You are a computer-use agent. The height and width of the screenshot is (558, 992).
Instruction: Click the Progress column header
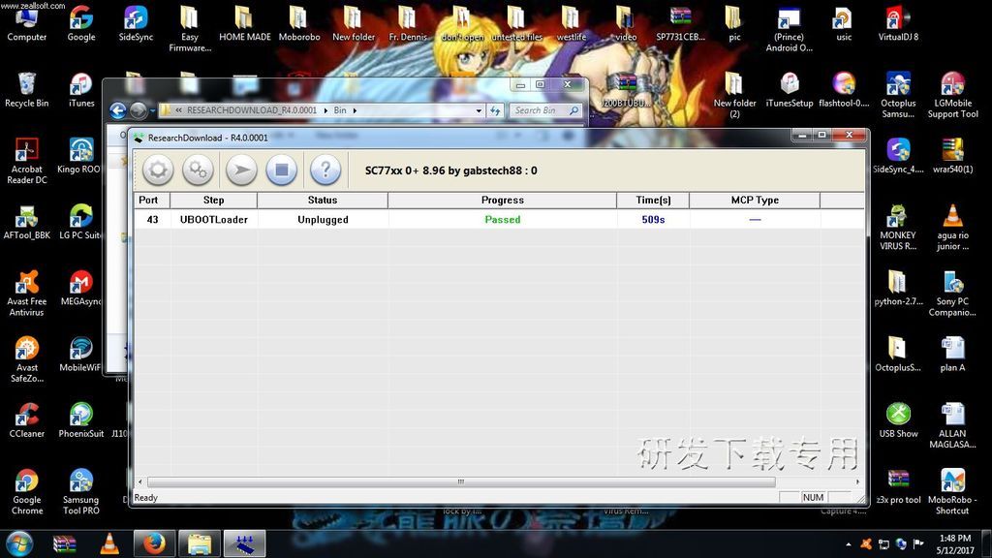[502, 201]
